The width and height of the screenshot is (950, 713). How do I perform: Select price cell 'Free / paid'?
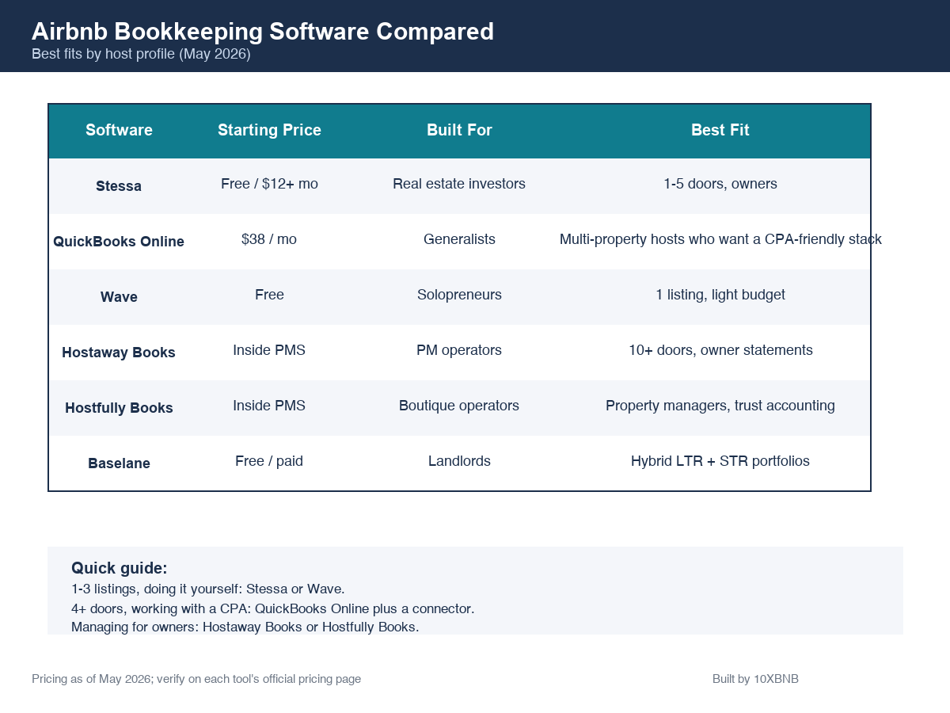tap(269, 461)
